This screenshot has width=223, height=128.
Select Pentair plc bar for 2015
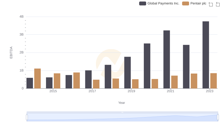click(x=57, y=81)
